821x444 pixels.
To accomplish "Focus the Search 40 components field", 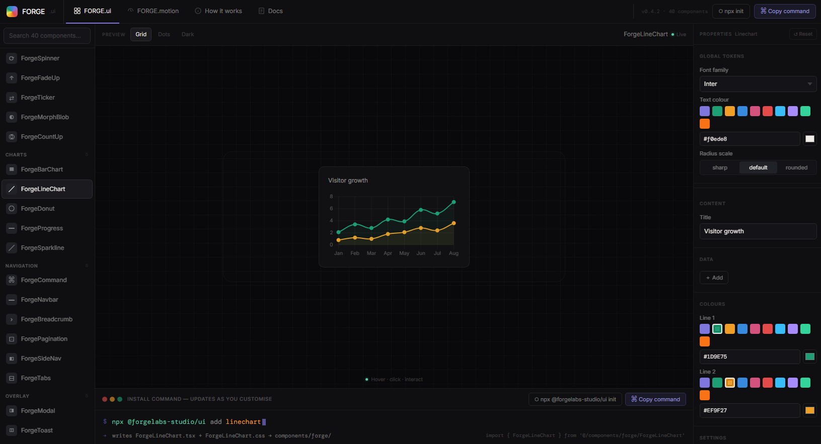I will click(x=47, y=36).
